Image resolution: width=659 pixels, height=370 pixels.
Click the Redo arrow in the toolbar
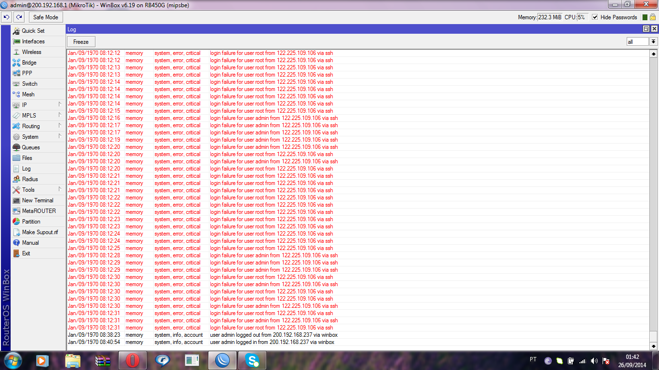(x=19, y=17)
